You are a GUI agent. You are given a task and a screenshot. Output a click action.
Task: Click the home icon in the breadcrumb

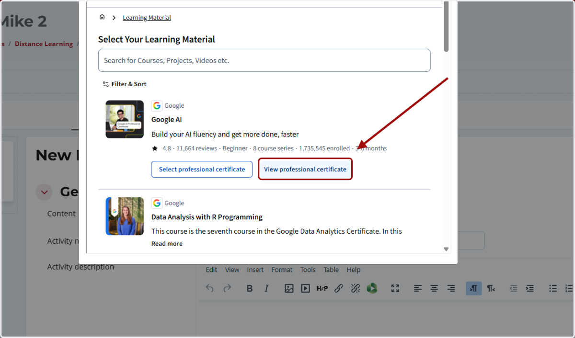point(102,17)
